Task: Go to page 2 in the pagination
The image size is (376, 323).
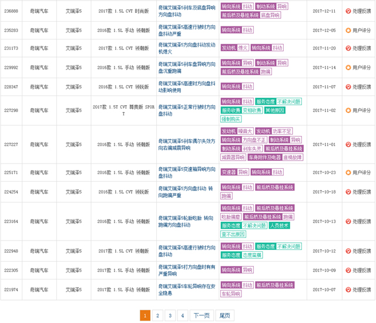Action: tap(157, 315)
